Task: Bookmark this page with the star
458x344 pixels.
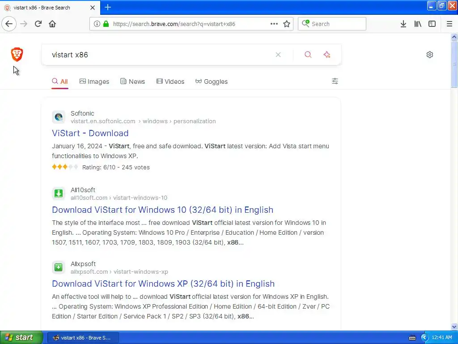Action: [x=287, y=24]
